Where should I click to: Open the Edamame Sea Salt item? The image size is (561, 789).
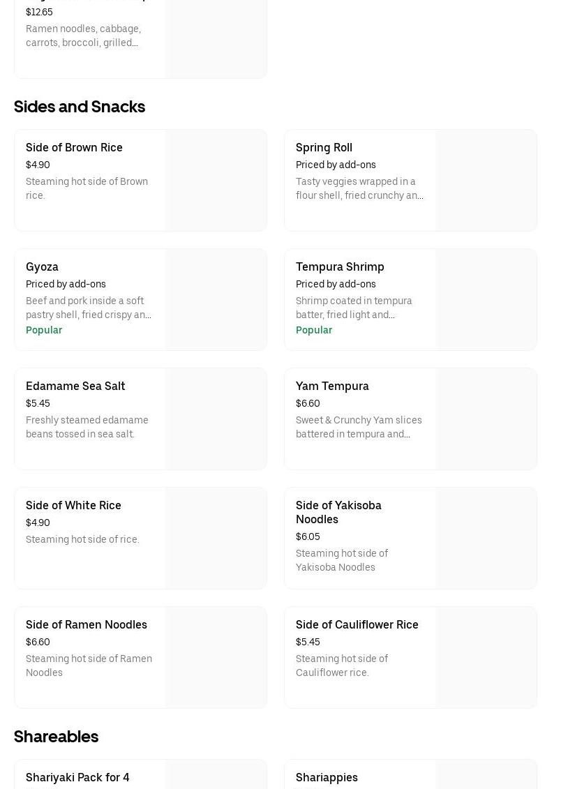75,386
